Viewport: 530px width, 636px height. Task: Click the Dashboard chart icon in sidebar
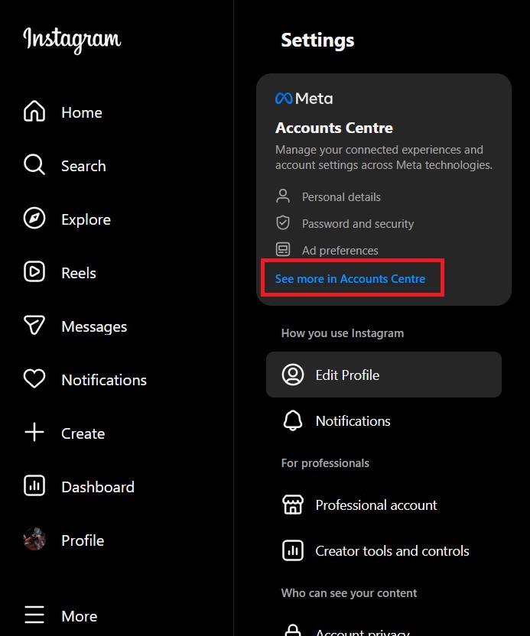(34, 485)
